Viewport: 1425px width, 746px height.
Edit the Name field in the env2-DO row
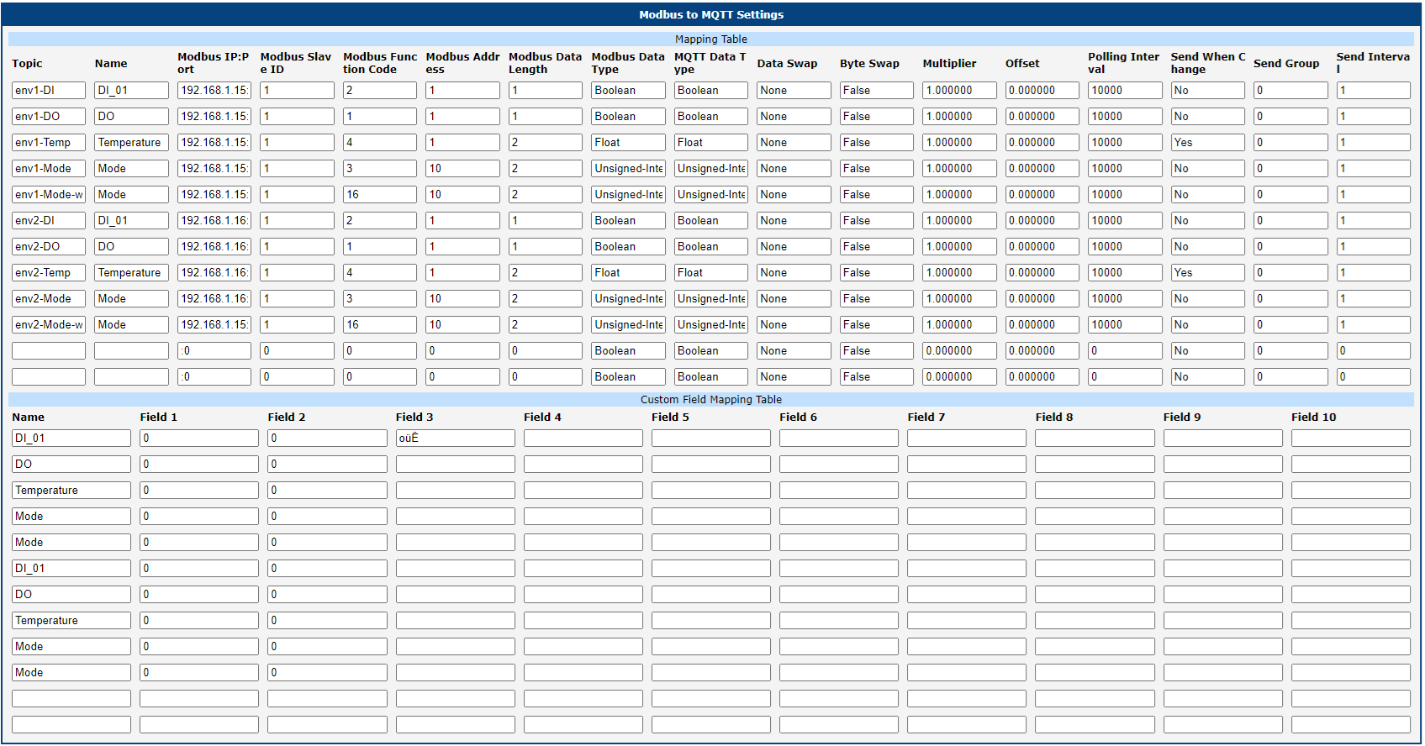[131, 246]
